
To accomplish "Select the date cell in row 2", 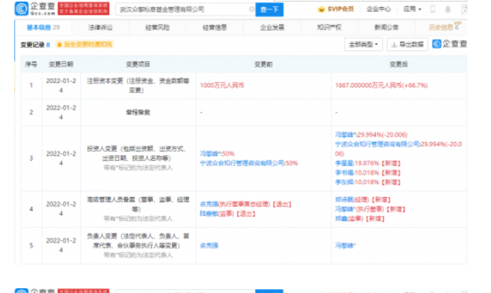I will 61,113.
